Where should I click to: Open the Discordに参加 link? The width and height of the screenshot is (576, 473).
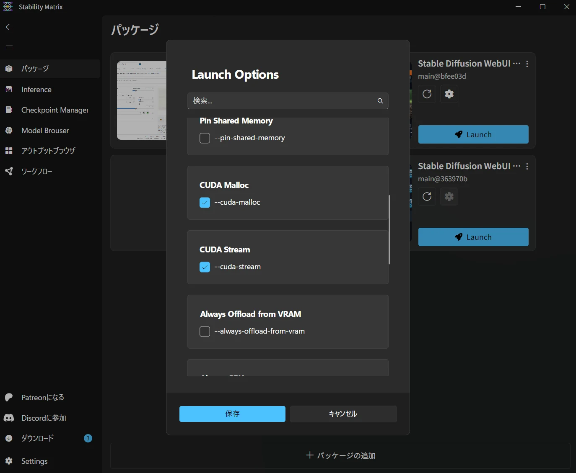coord(50,418)
